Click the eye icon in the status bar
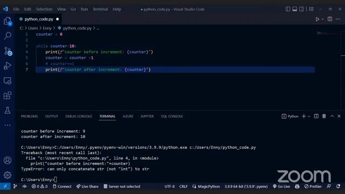The height and width of the screenshot is (194, 345). [x=24, y=186]
